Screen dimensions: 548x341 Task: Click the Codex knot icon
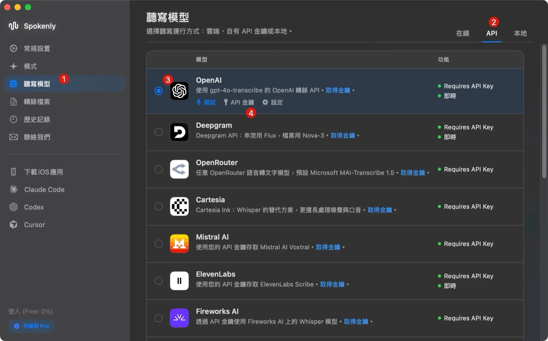pyautogui.click(x=13, y=207)
